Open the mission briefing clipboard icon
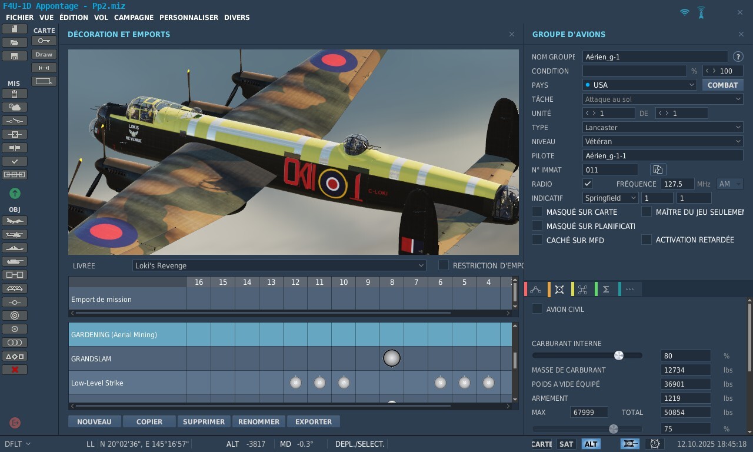 click(15, 94)
